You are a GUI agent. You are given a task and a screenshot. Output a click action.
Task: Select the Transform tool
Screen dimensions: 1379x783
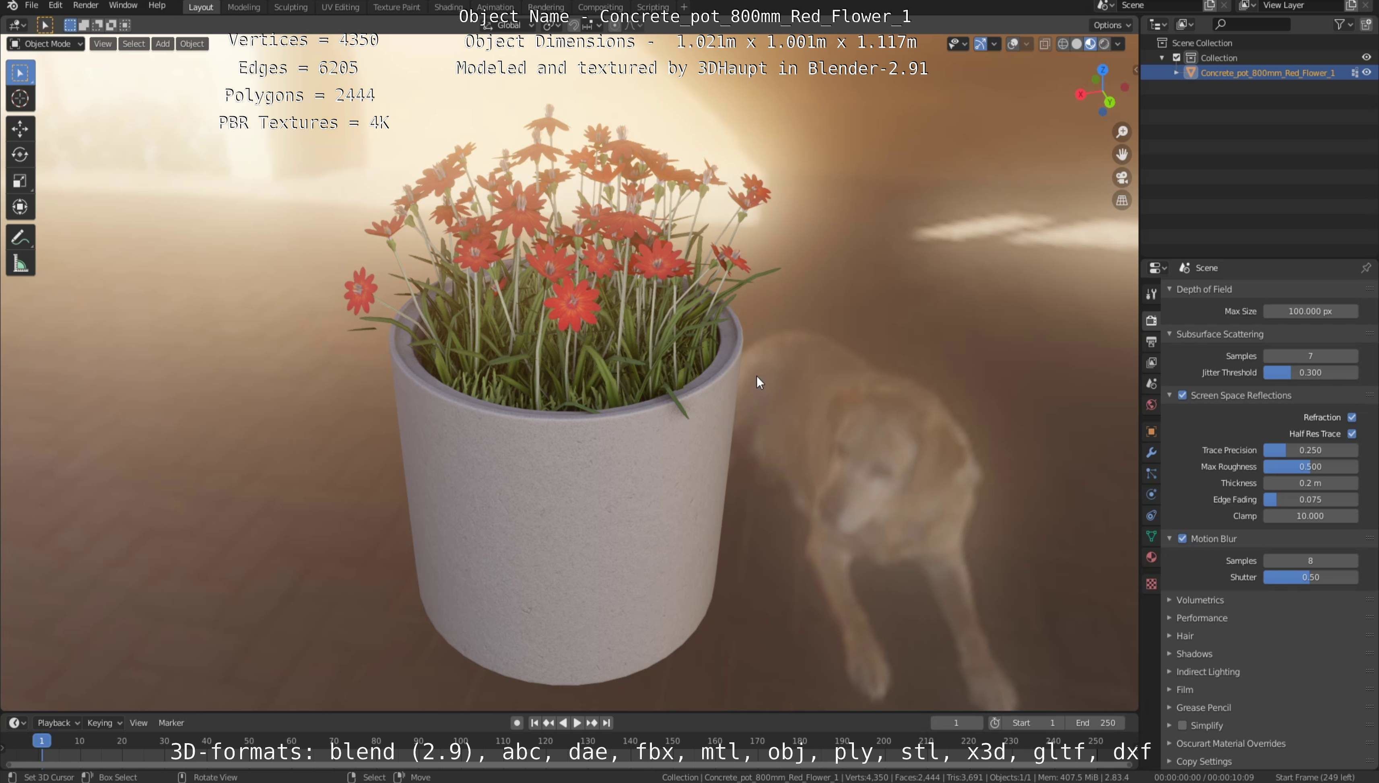21,207
